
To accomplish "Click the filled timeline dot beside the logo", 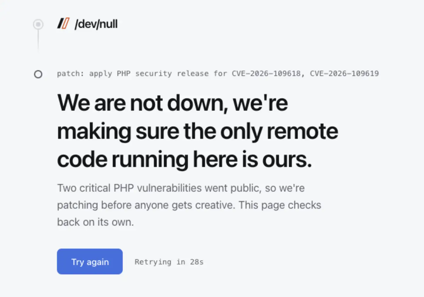I will point(38,24).
